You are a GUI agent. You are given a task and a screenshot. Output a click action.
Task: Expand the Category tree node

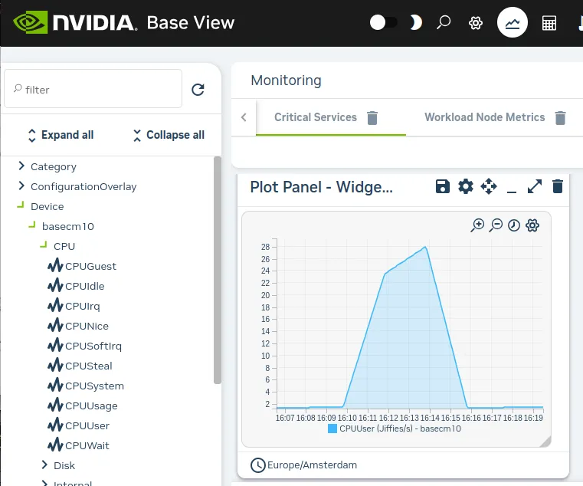tap(21, 166)
